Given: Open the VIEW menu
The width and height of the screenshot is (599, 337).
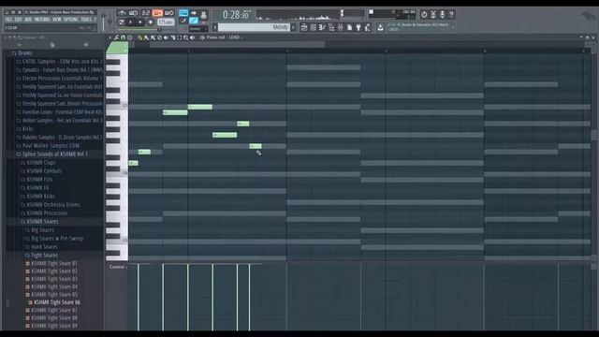Looking at the screenshot, I should (56, 20).
